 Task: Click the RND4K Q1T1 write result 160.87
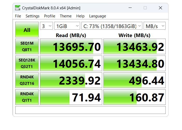(x=135, y=97)
